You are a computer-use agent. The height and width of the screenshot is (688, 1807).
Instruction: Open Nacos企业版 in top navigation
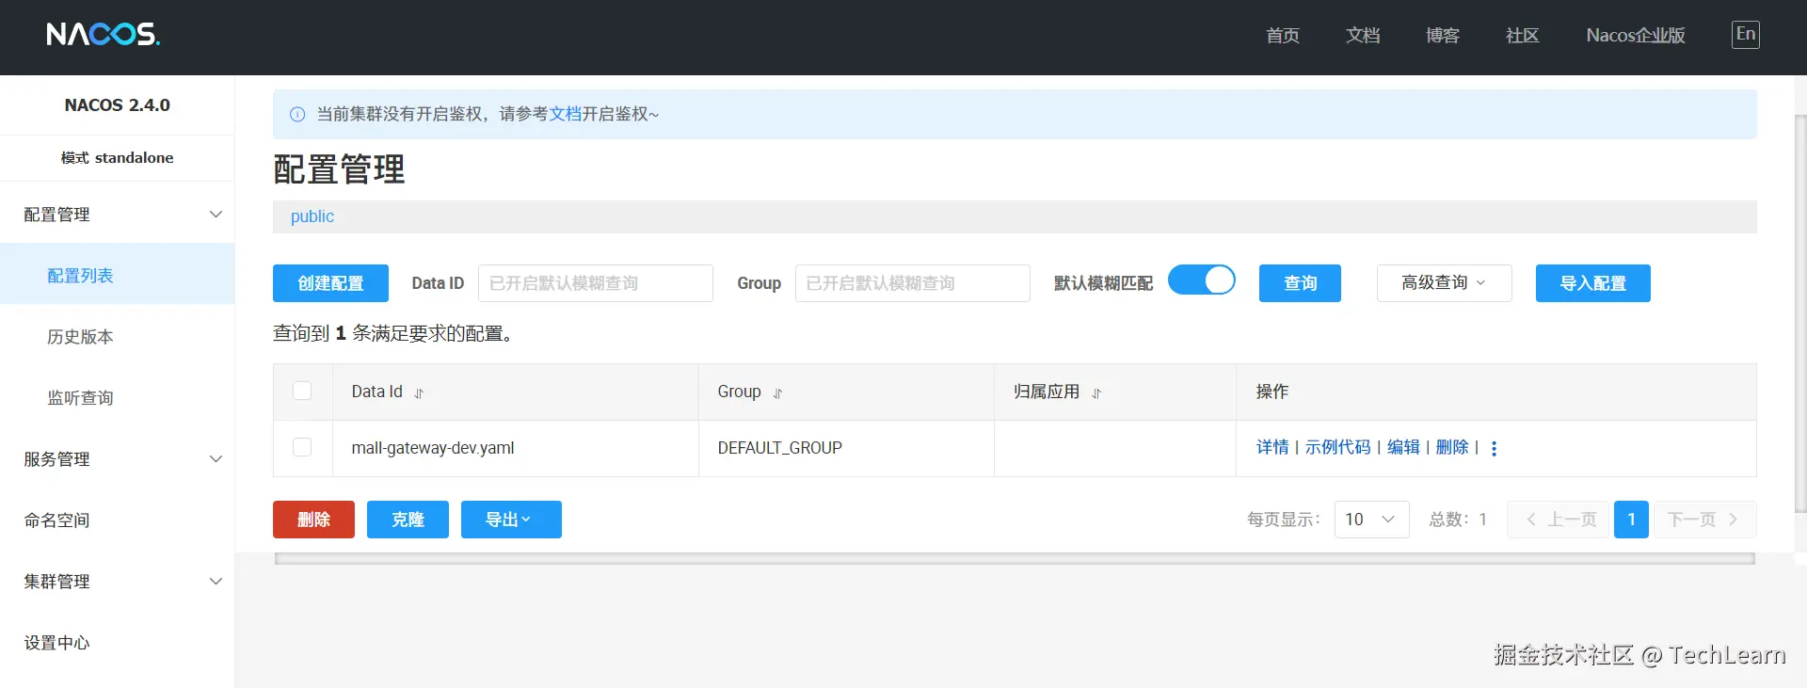point(1636,36)
